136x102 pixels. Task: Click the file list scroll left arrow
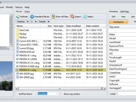coord(17,89)
